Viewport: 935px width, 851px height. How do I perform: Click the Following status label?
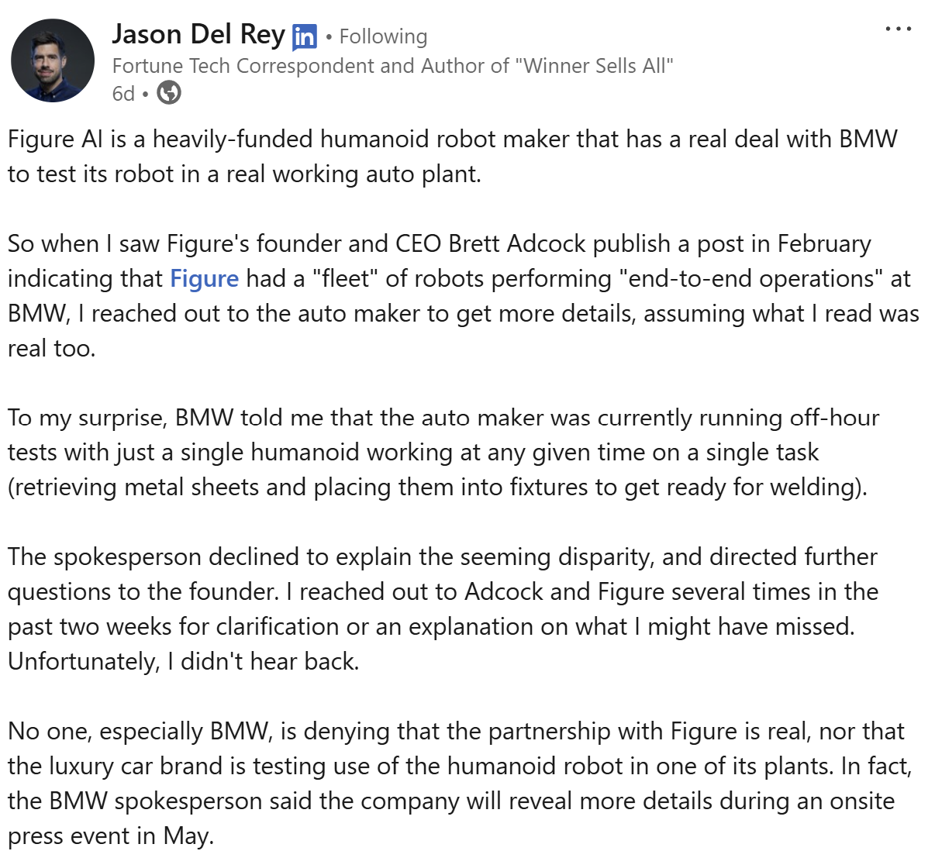(383, 36)
